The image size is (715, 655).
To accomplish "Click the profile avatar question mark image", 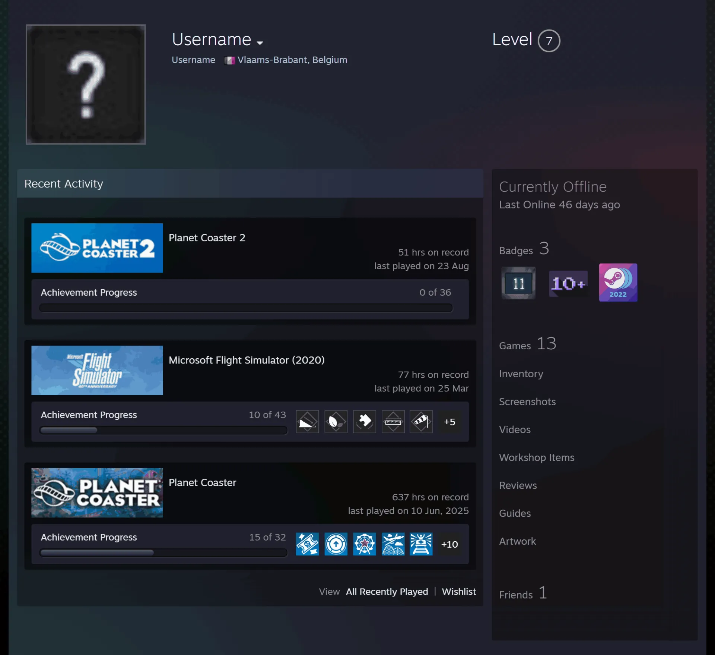I will 86,84.
